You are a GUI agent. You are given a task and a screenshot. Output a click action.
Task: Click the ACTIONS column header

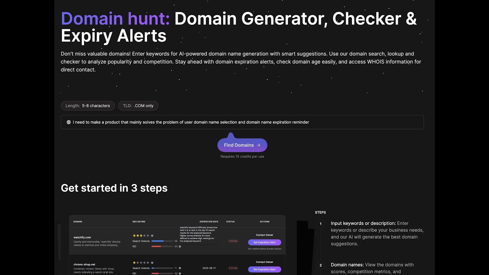point(264,222)
